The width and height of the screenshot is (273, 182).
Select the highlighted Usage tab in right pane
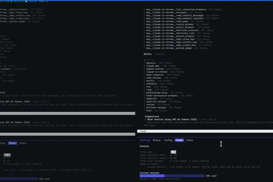click(179, 140)
